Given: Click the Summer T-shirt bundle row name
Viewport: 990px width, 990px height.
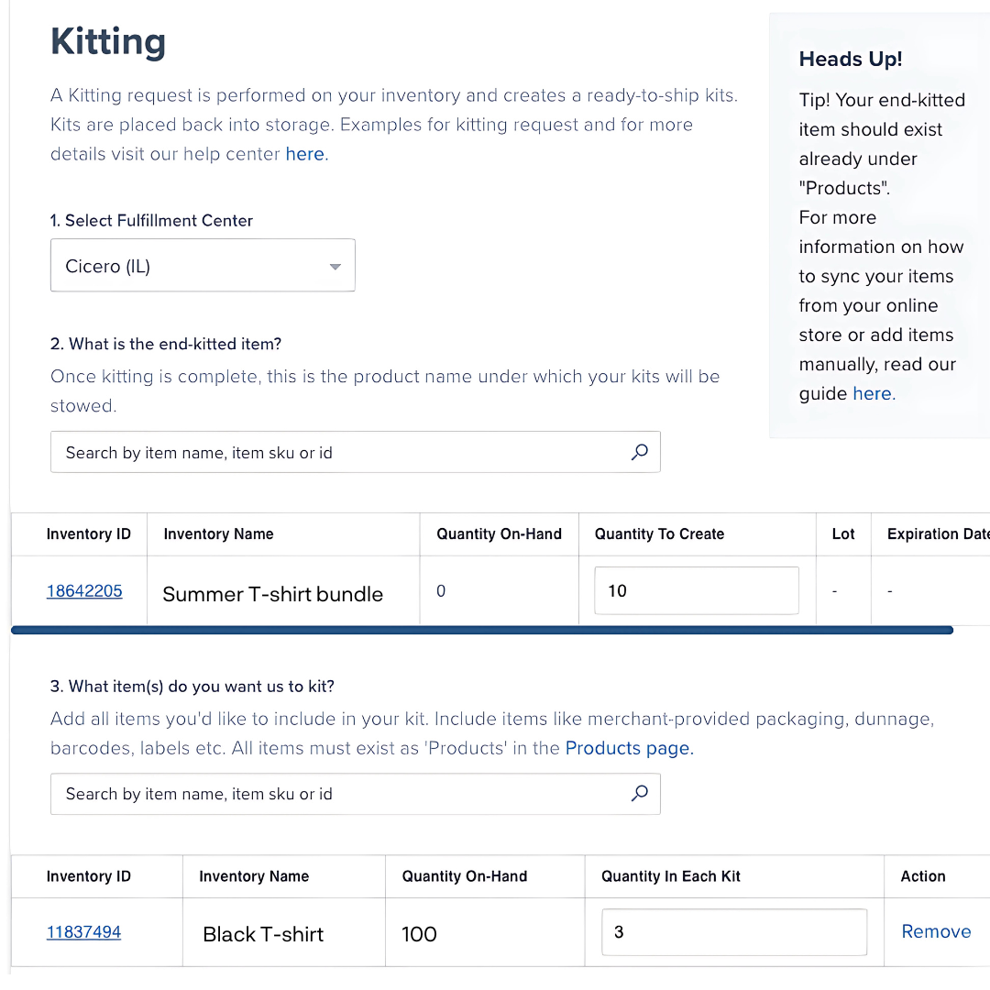Looking at the screenshot, I should point(272,594).
